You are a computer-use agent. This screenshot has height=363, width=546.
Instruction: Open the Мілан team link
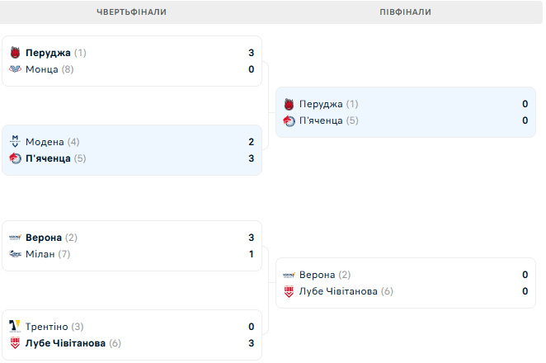40,254
